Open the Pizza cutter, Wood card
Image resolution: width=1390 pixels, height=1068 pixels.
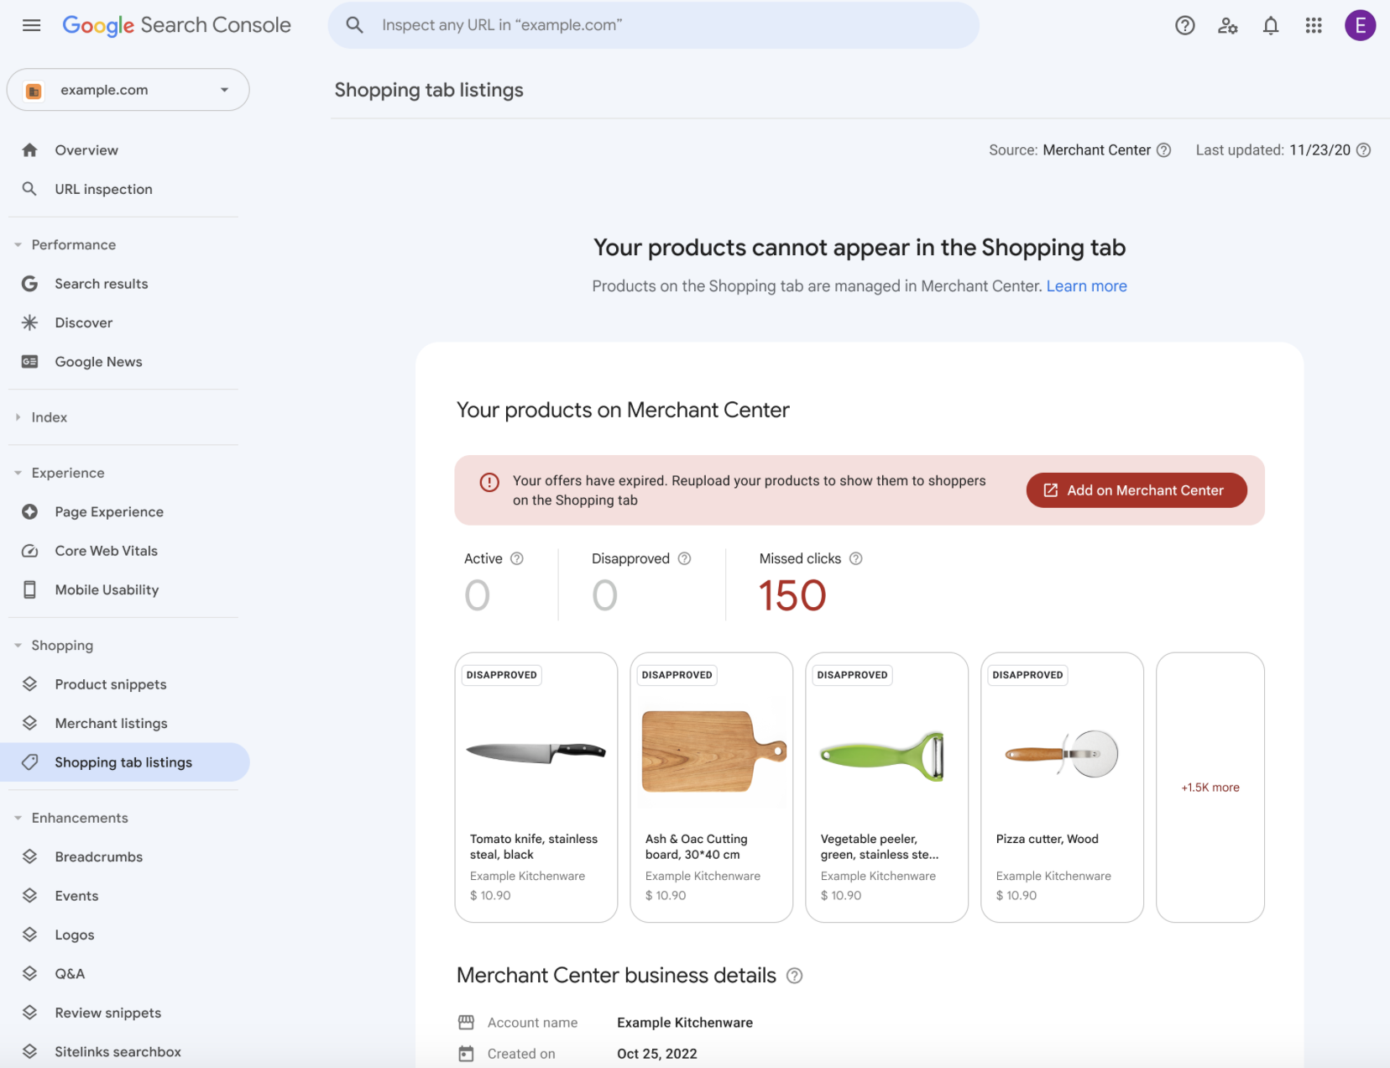point(1063,788)
